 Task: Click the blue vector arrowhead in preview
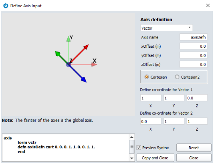pyautogui.click(x=84, y=80)
